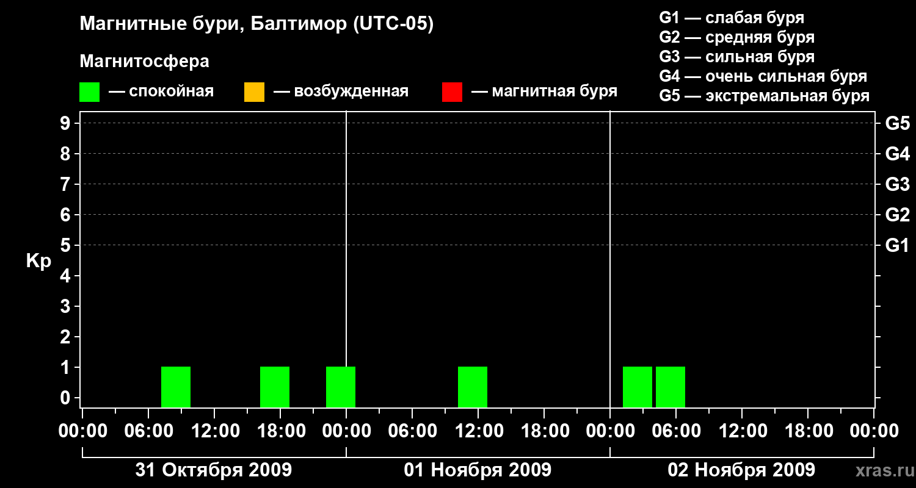The width and height of the screenshot is (916, 488).
Task: Click the right-axis label G5
Action: (x=897, y=123)
